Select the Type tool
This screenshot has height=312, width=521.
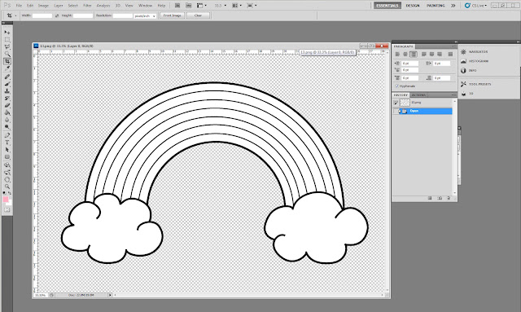pos(7,143)
